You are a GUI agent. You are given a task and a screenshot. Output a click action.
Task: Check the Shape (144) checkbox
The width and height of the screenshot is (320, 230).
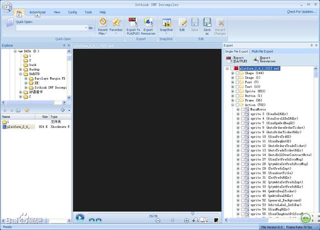tap(237, 73)
